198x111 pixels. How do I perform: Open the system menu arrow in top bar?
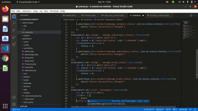click(195, 2)
